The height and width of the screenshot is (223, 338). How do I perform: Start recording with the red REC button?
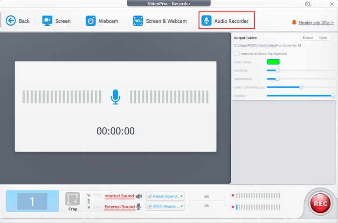[x=320, y=203]
